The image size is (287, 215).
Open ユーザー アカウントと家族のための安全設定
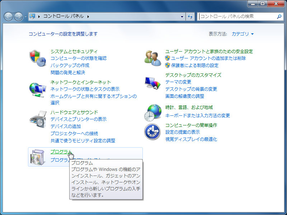click(x=209, y=51)
